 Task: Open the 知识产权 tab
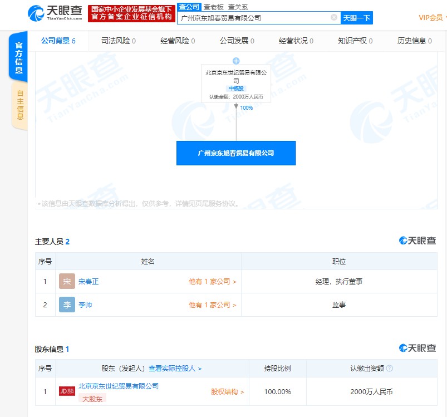pyautogui.click(x=355, y=41)
